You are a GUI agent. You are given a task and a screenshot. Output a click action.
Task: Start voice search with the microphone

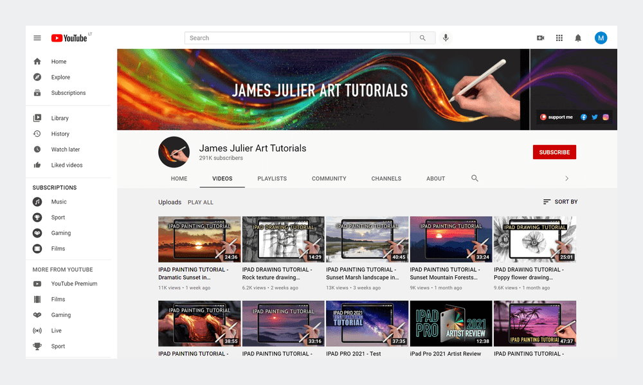pyautogui.click(x=446, y=38)
